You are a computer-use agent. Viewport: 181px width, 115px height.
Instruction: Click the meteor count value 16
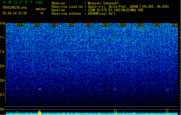(42, 13)
